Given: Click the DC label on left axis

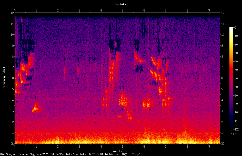Looking at the screenshot, I should 12,144.
